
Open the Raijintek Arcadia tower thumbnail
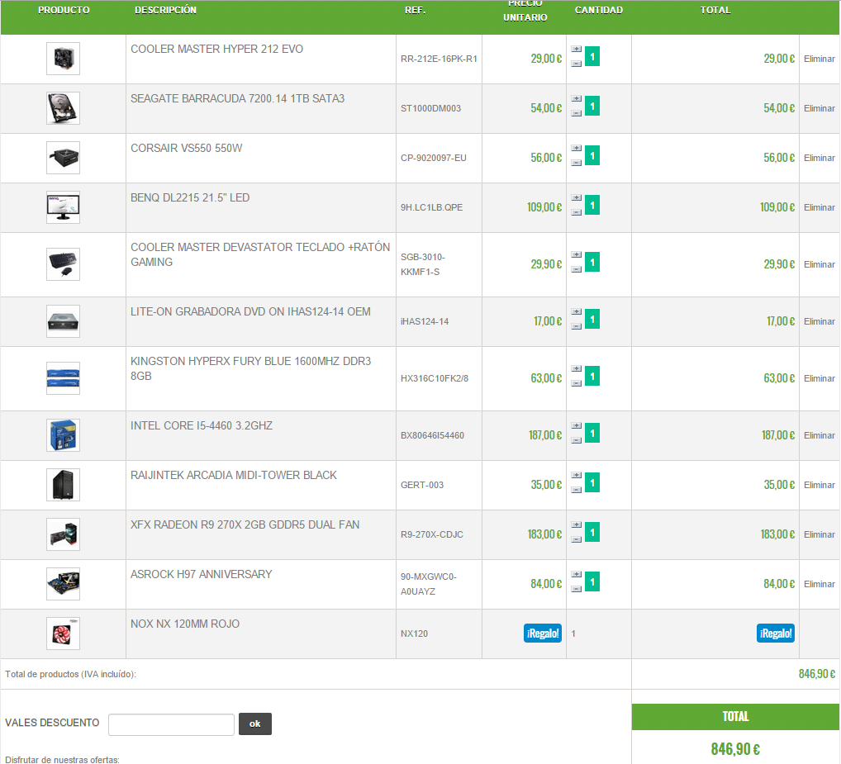click(x=64, y=485)
